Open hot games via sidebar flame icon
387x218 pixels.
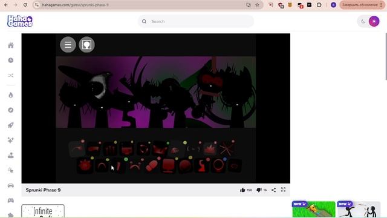(x=11, y=95)
